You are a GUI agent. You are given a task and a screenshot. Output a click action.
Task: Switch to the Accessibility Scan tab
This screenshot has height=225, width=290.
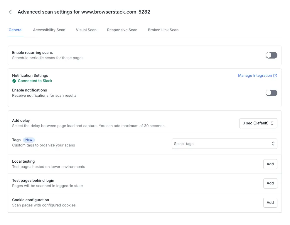coord(49,30)
